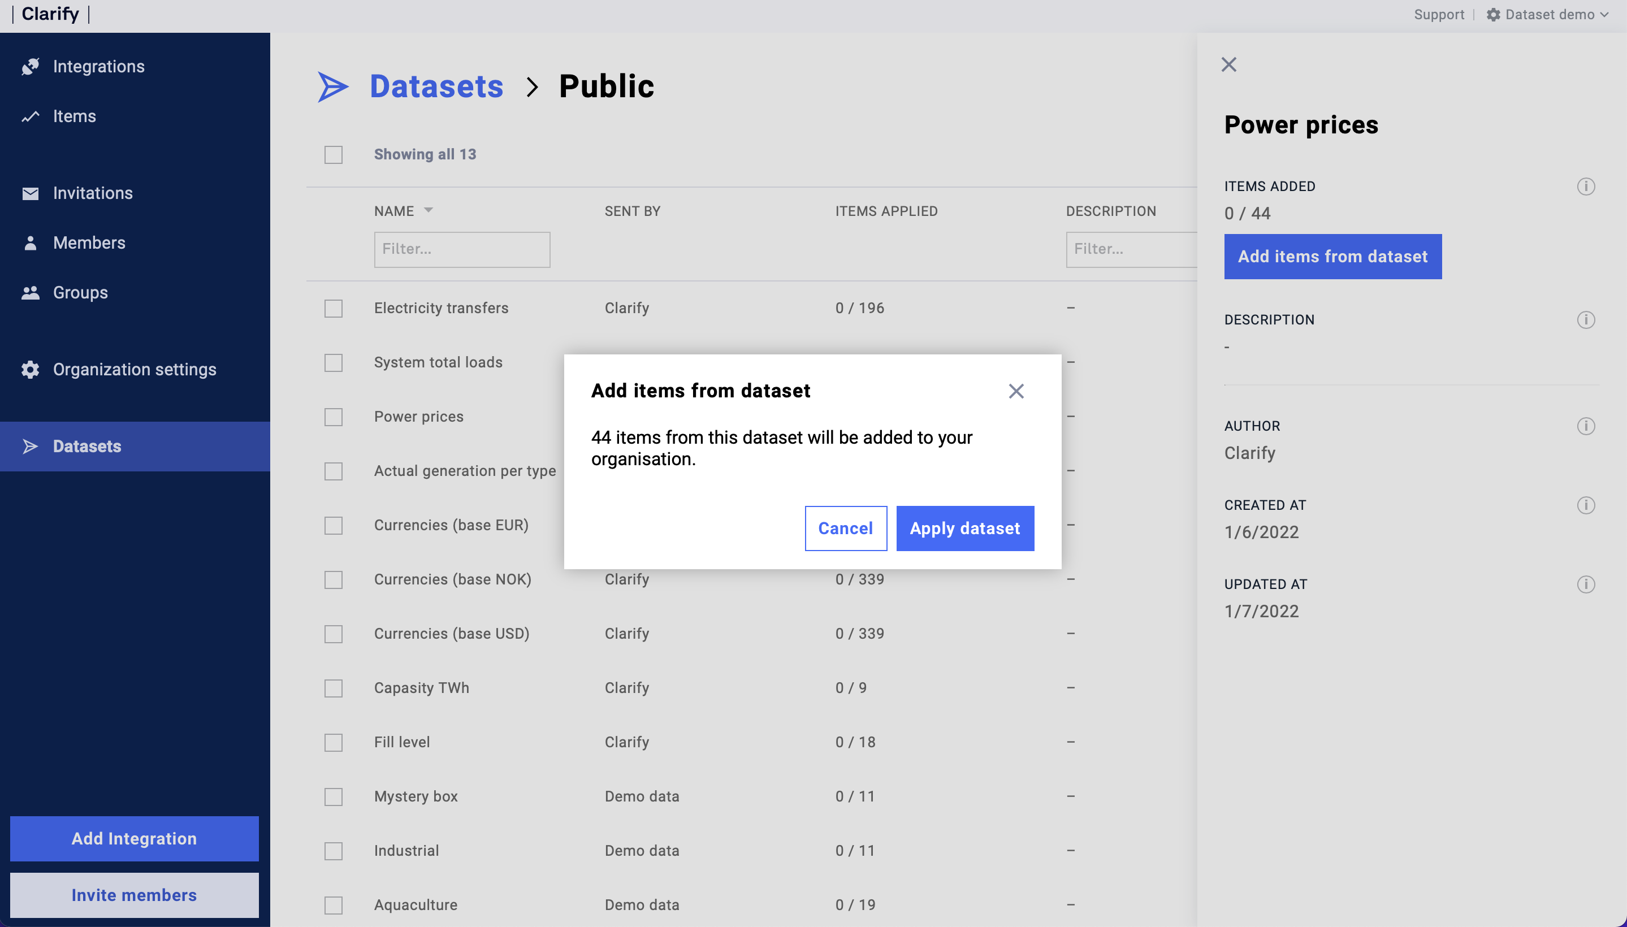Click the info icon beside Author
1627x927 pixels.
point(1586,426)
